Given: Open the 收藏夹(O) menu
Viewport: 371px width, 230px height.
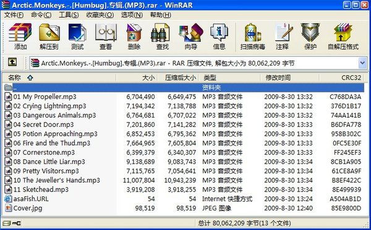Looking at the screenshot, I should (100, 15).
